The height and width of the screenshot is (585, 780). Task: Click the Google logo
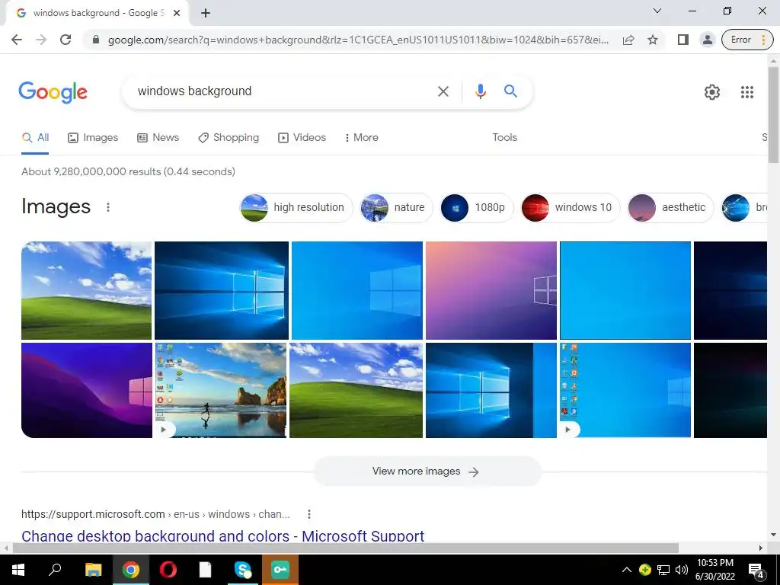coord(53,92)
